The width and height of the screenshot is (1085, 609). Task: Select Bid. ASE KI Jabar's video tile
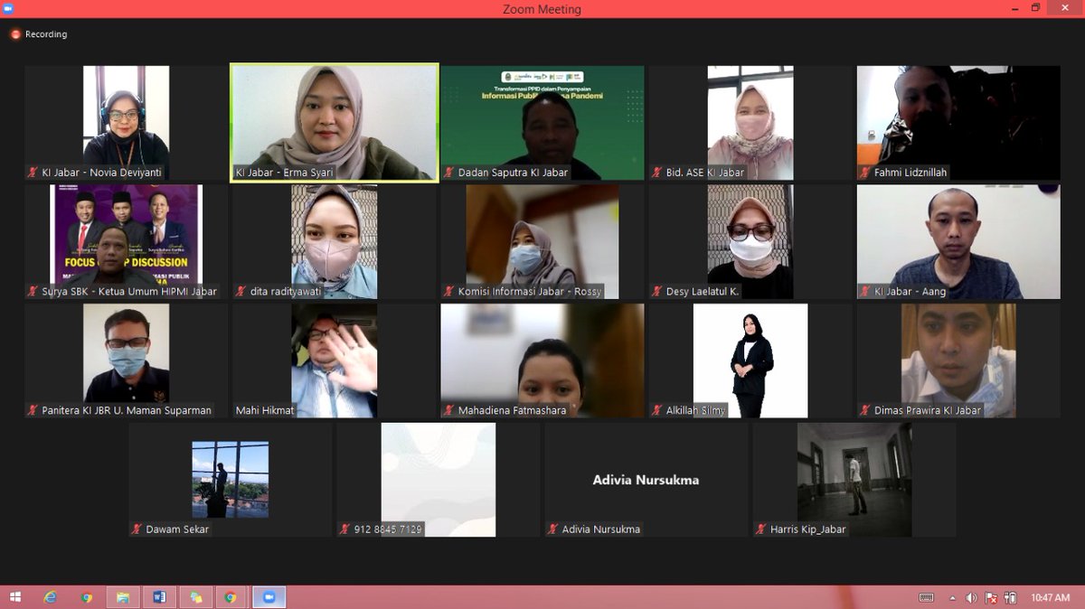(750, 123)
